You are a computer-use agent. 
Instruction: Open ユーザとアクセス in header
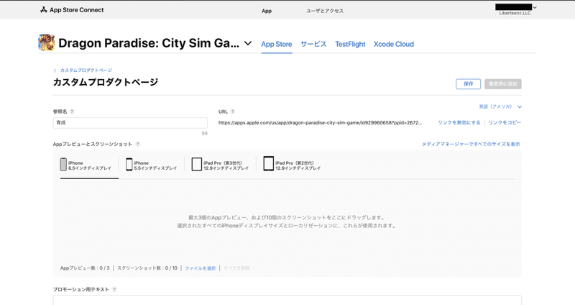point(325,11)
